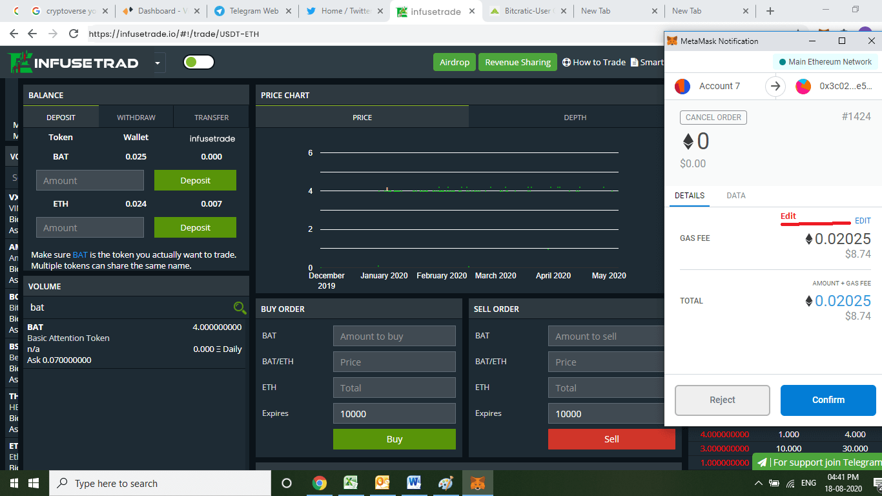Open Paint from the taskbar
Viewport: 882px width, 496px height.
click(446, 483)
